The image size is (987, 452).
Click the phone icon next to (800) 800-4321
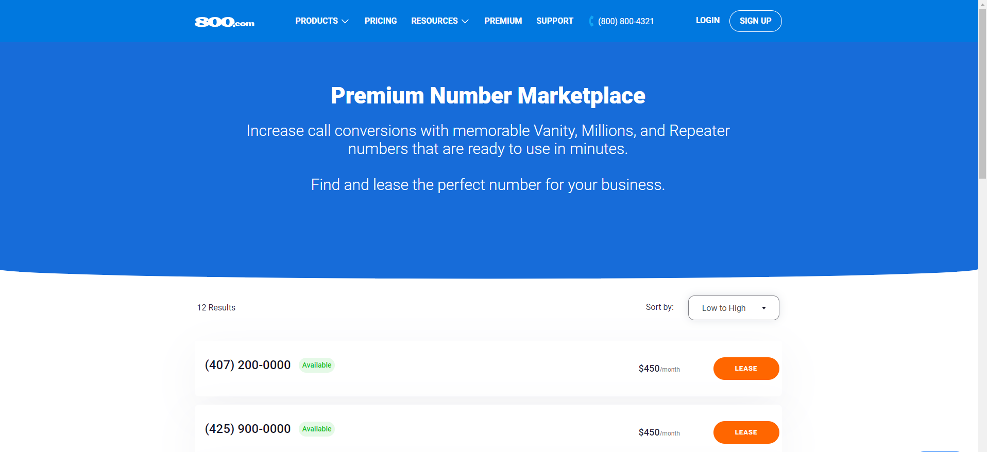pos(590,21)
